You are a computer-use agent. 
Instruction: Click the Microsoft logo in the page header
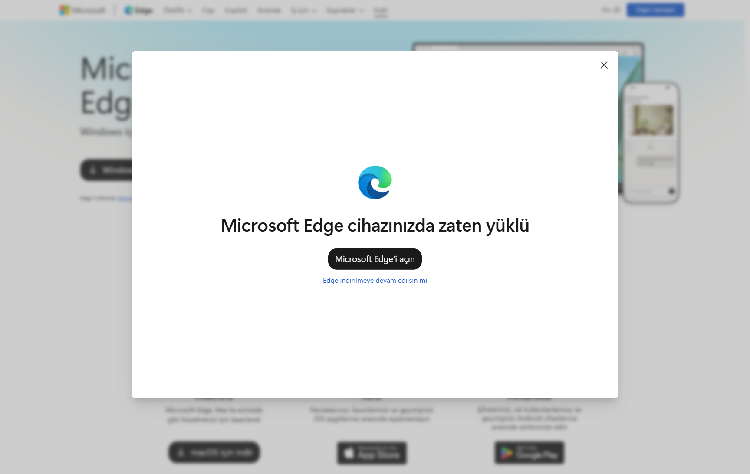[x=82, y=10]
